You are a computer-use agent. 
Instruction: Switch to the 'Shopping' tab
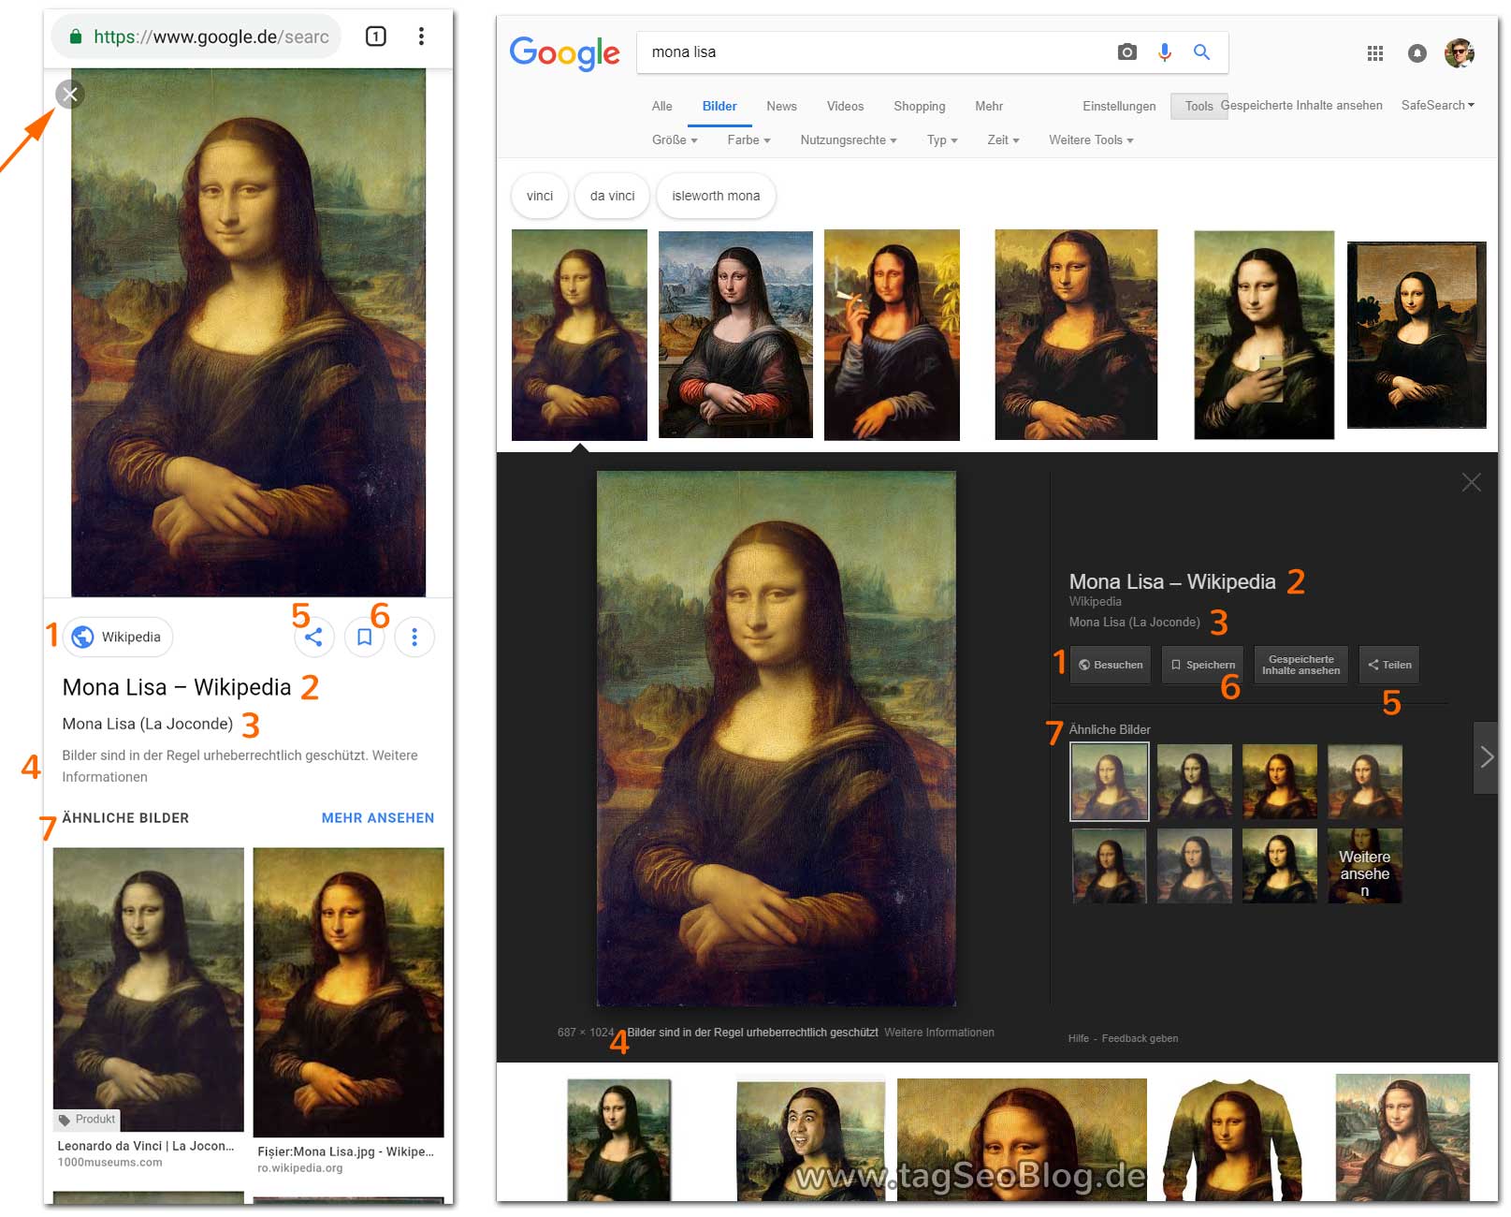pyautogui.click(x=919, y=106)
